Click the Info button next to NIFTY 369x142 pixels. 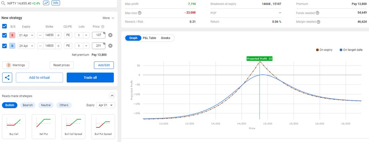click(x=56, y=3)
